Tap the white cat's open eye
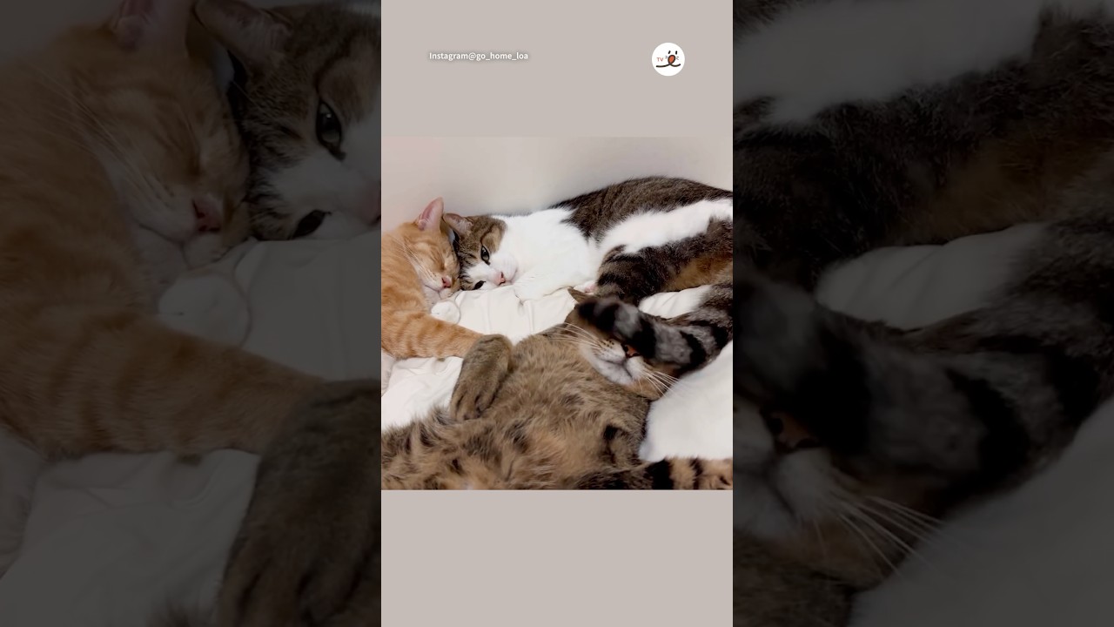 [485, 254]
